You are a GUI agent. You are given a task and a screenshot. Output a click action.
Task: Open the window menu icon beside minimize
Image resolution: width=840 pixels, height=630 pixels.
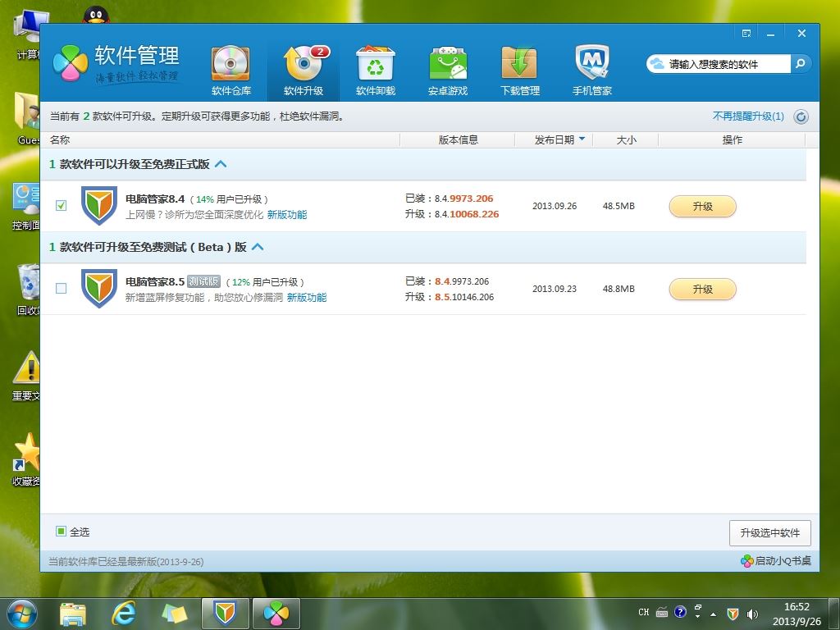click(x=746, y=33)
